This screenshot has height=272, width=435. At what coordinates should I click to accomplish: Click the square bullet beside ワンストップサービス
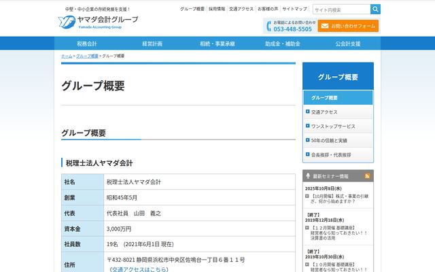click(x=307, y=126)
